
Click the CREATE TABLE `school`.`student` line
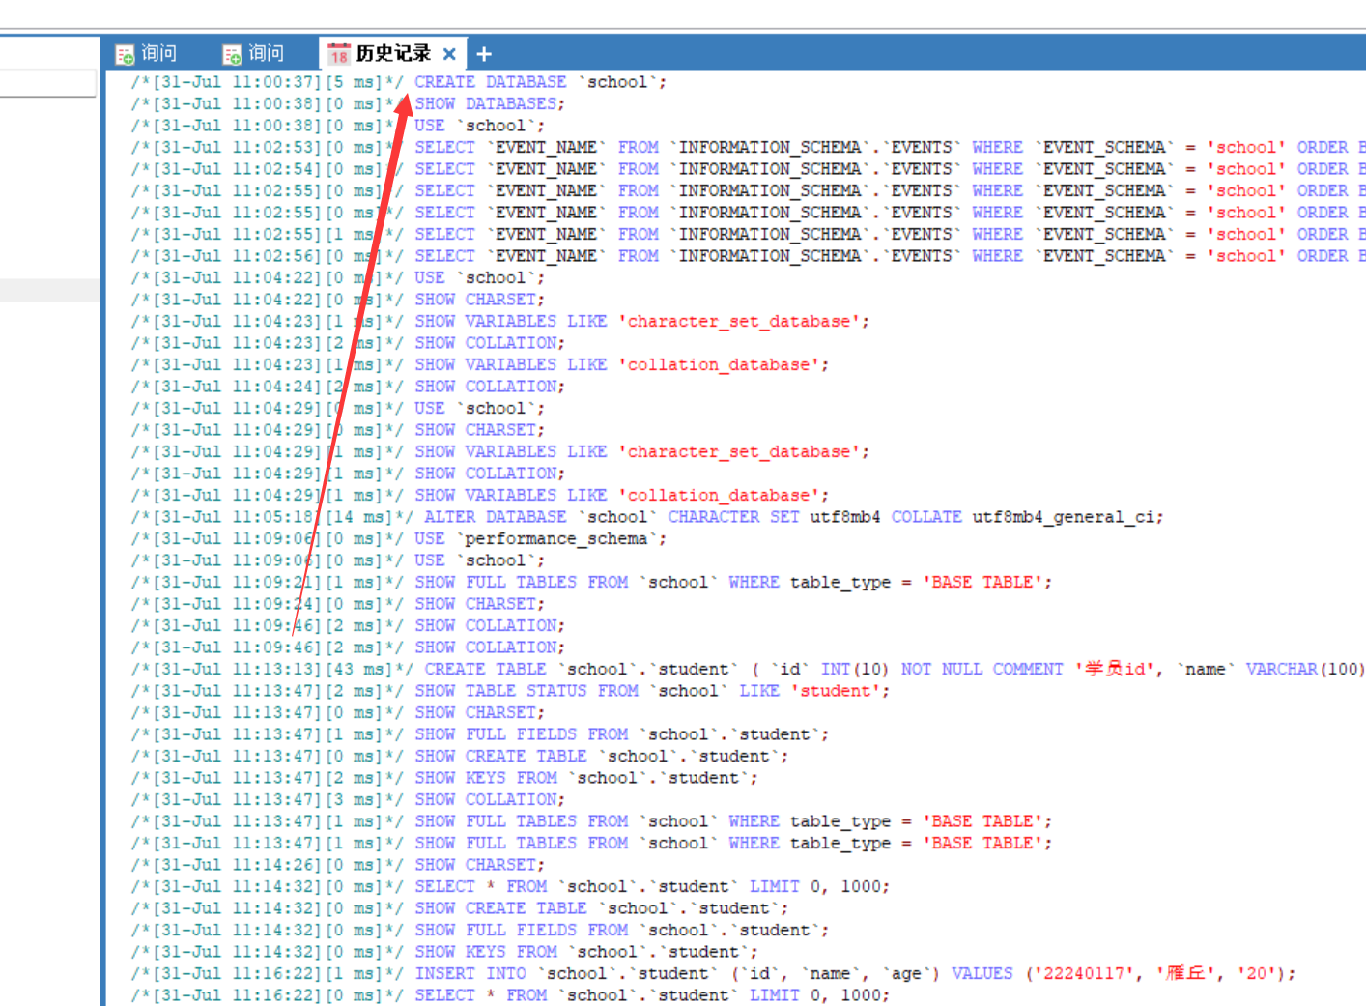click(749, 669)
